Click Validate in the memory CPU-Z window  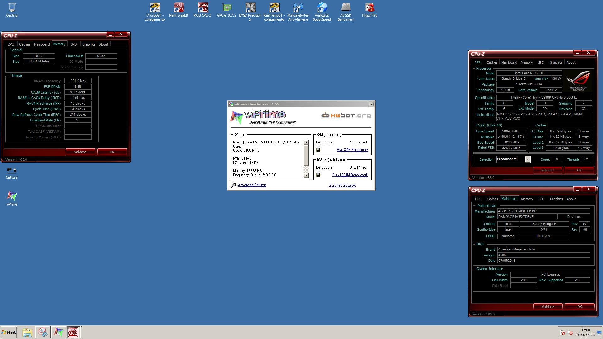point(80,152)
